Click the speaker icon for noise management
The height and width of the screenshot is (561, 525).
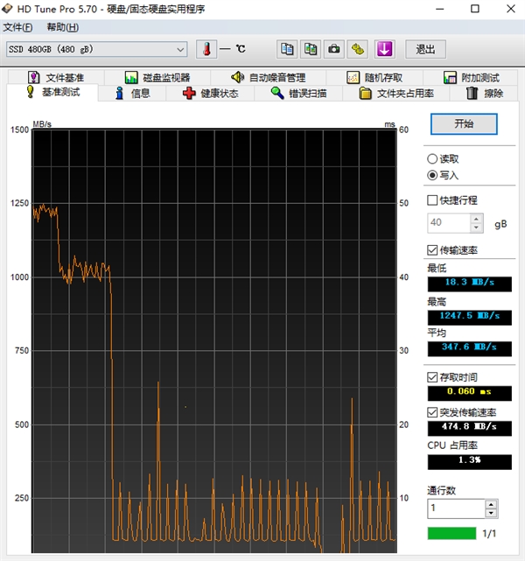[x=237, y=77]
